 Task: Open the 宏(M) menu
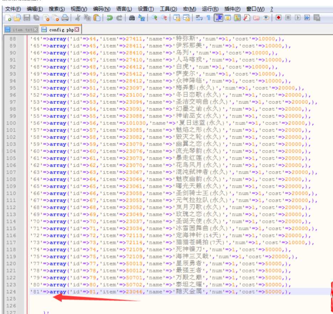(x=189, y=9)
